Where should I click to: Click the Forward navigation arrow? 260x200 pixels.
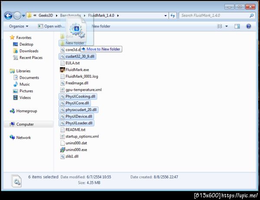pyautogui.click(x=17, y=16)
